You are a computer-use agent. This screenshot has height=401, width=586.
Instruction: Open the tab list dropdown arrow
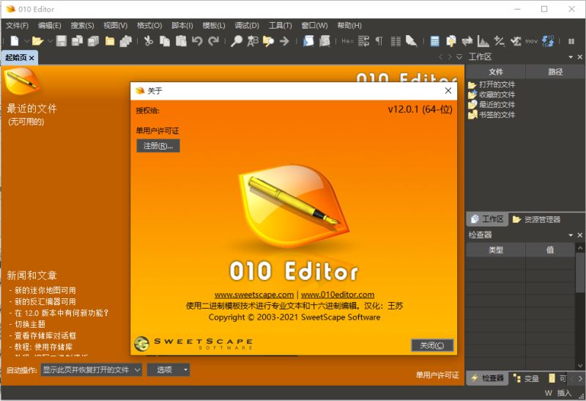coord(459,57)
